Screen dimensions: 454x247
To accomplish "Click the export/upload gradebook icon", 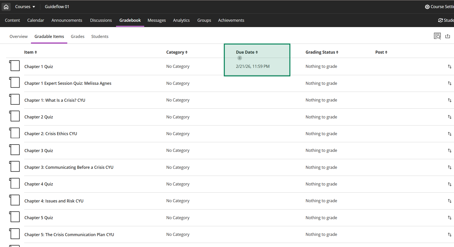I will point(447,36).
